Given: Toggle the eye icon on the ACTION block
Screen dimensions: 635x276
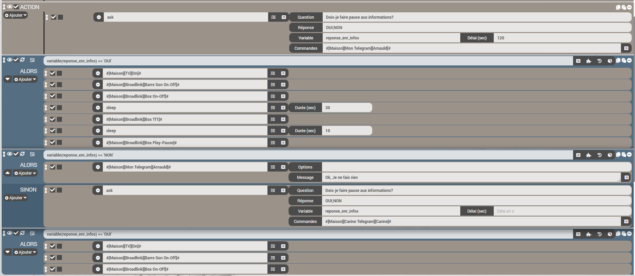Looking at the screenshot, I should [10, 7].
